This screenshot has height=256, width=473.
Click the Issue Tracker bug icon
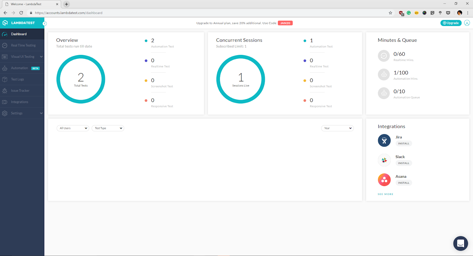click(5, 91)
